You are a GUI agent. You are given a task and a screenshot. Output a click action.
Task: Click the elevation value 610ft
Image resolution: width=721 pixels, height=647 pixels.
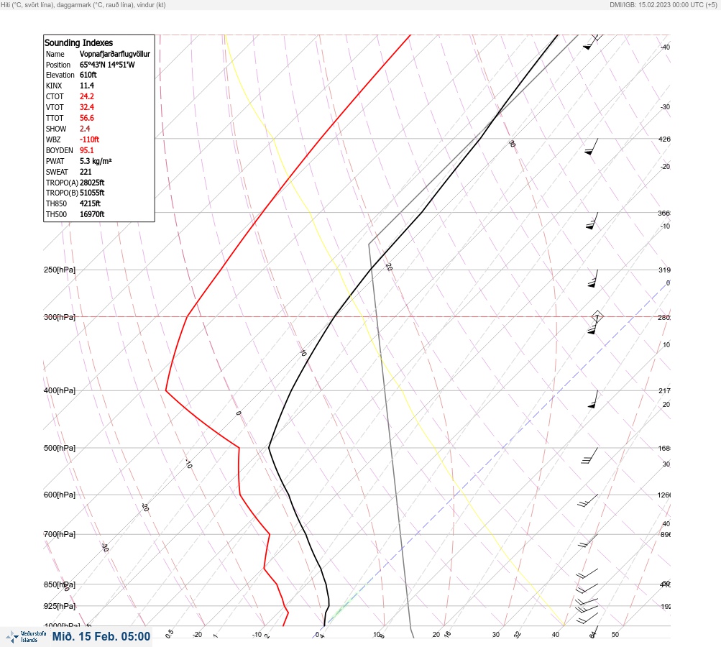(x=88, y=75)
